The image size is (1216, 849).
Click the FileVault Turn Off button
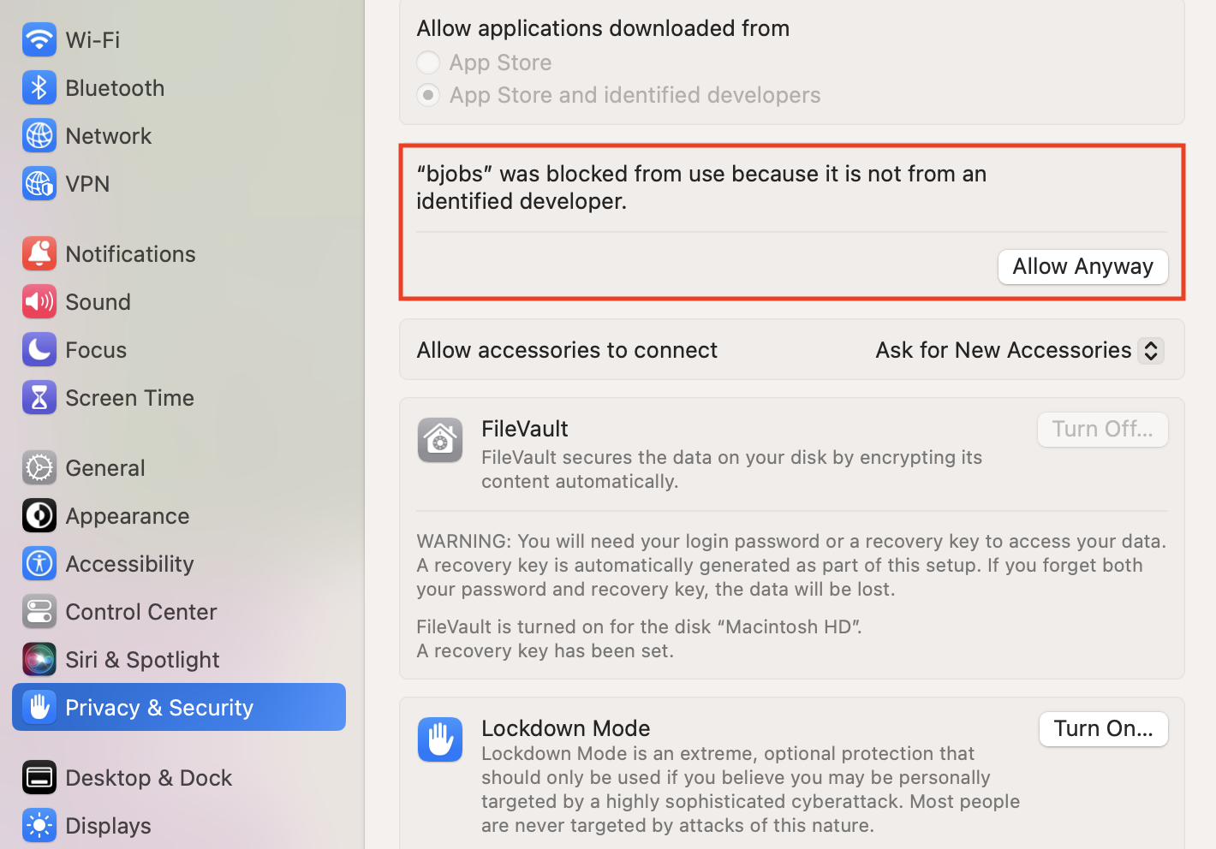coord(1103,430)
